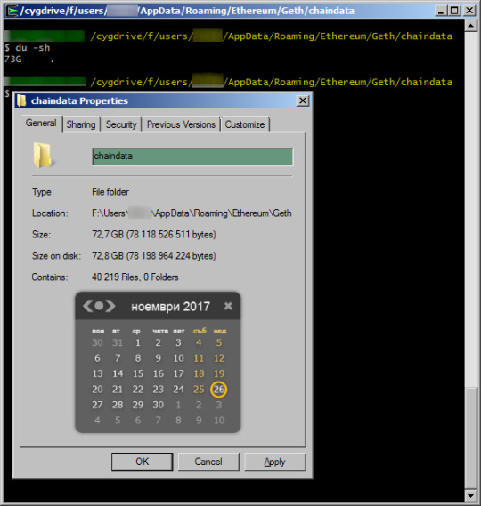Click the chaindata folder name field
481x506 pixels.
click(x=192, y=157)
